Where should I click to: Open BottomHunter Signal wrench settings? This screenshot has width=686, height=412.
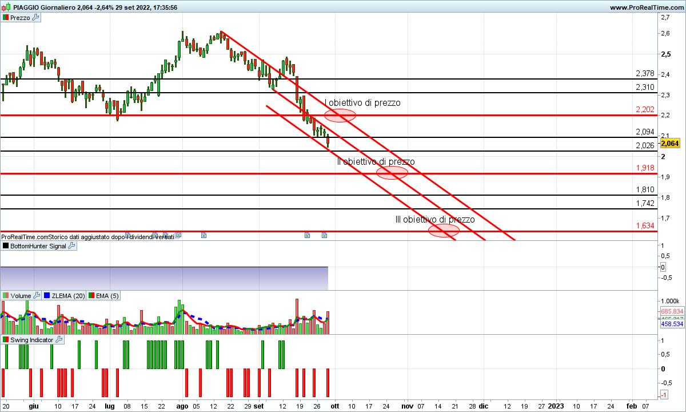[x=71, y=246]
